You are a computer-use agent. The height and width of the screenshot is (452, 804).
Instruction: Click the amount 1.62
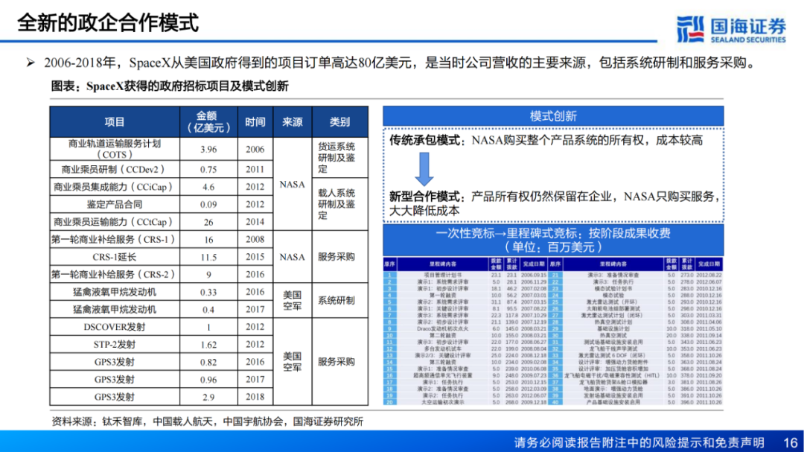[x=208, y=345]
